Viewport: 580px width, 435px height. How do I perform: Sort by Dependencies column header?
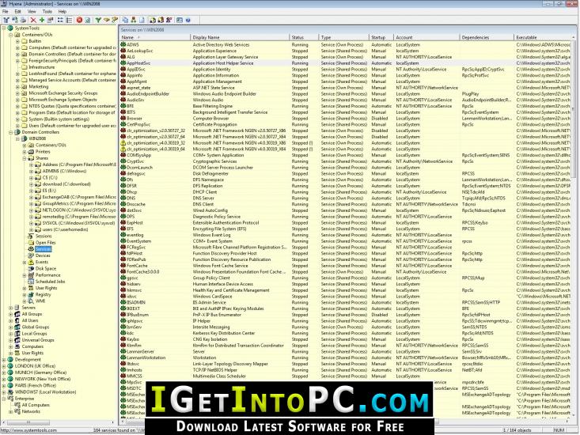tap(487, 37)
